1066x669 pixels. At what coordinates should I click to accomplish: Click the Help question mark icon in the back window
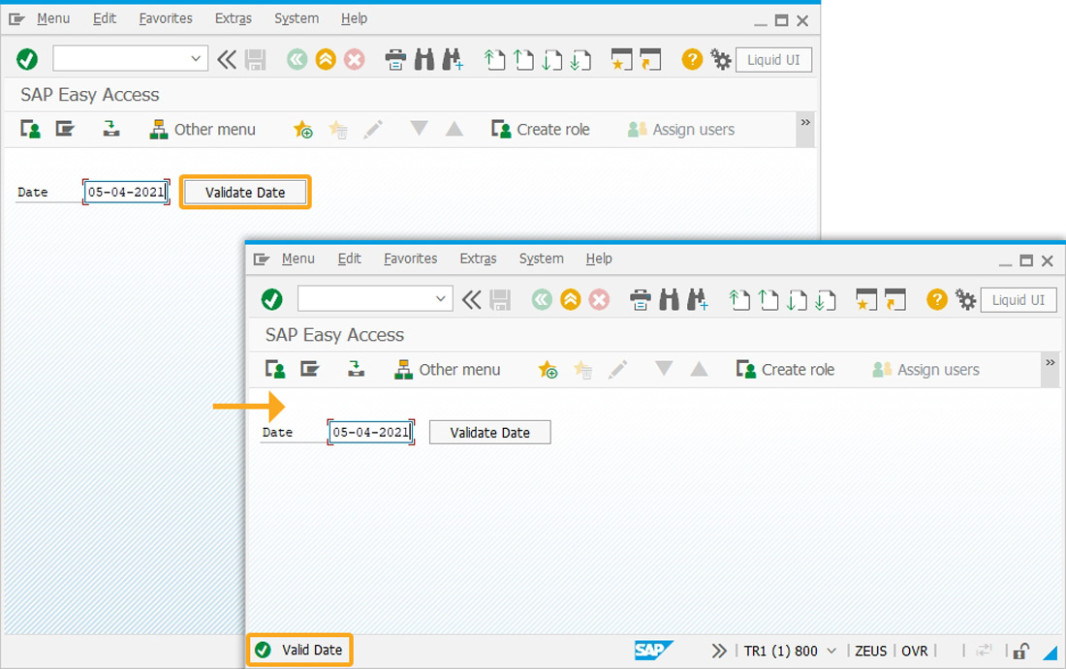point(692,60)
